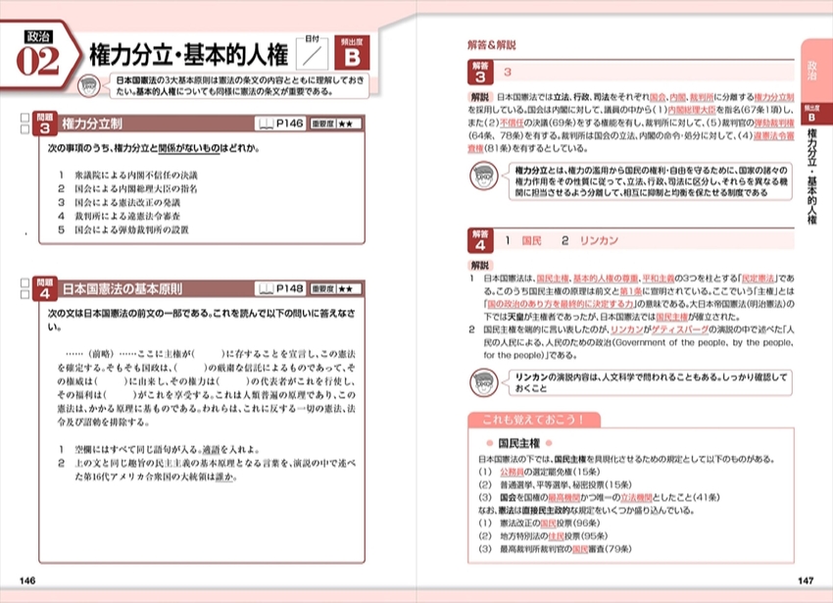The image size is (833, 603).
Task: Click the red term 最高機関
Action: [x=563, y=498]
